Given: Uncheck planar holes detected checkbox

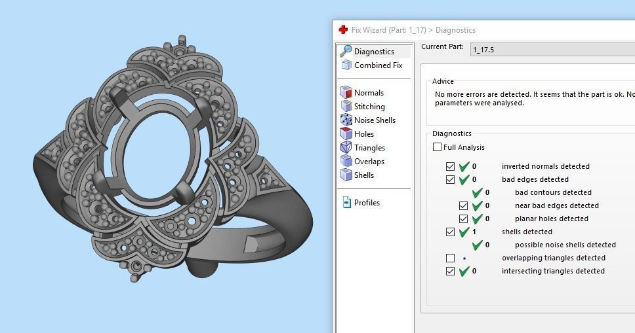Looking at the screenshot, I should click(463, 219).
